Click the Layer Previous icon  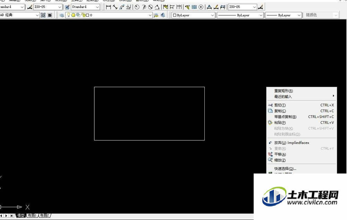[163, 15]
